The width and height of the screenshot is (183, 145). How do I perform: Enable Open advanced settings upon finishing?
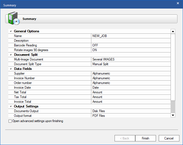tap(10, 121)
